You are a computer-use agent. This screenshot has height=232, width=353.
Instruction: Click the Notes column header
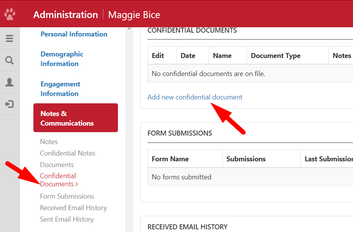[341, 55]
